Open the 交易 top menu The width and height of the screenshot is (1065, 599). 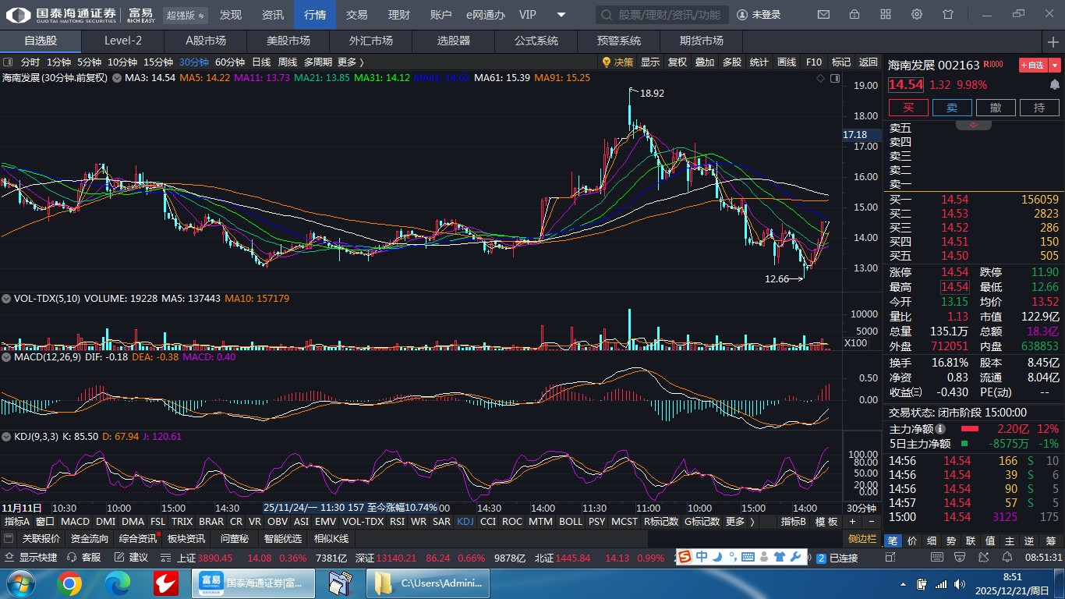(357, 15)
